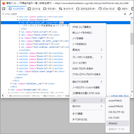Select the eyedropper color picker icon

(x=130, y=14)
